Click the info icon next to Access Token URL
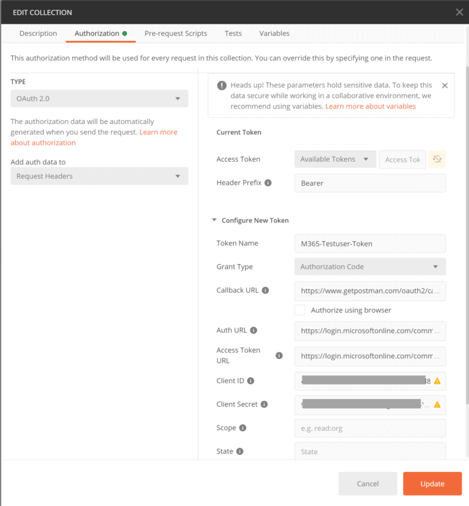 pyautogui.click(x=279, y=356)
